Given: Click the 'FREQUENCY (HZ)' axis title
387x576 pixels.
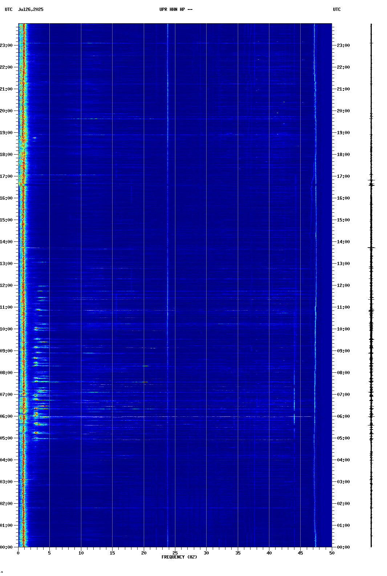Looking at the screenshot, I should (x=179, y=557).
